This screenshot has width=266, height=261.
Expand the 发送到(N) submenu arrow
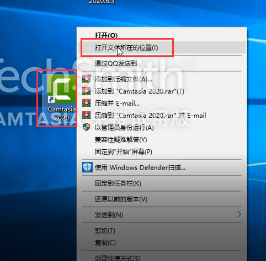pyautogui.click(x=239, y=214)
